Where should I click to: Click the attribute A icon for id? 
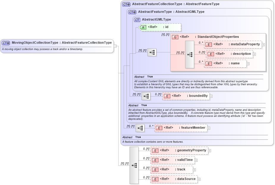coord(143,27)
